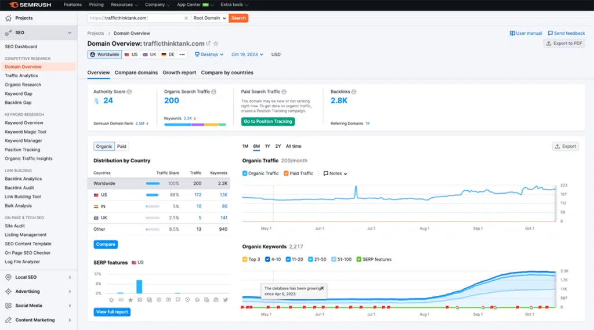Image resolution: width=594 pixels, height=330 pixels.
Task: Click Backlinks info icon
Action: click(354, 92)
